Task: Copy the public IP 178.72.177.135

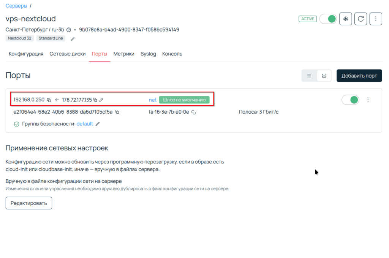Action: click(x=95, y=100)
